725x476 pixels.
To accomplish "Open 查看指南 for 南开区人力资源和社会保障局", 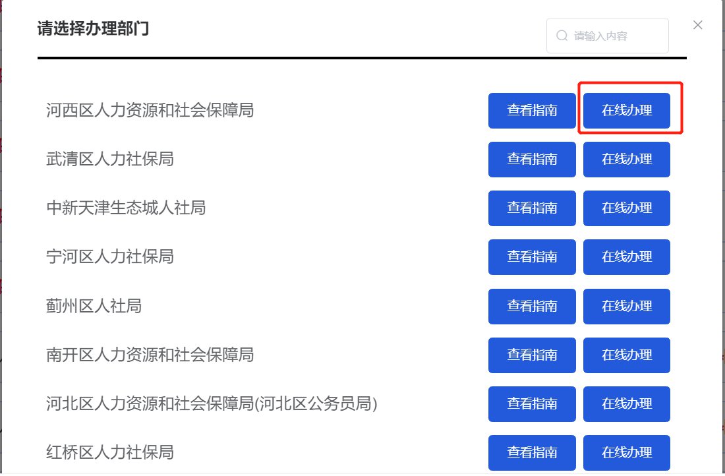I will pyautogui.click(x=532, y=355).
